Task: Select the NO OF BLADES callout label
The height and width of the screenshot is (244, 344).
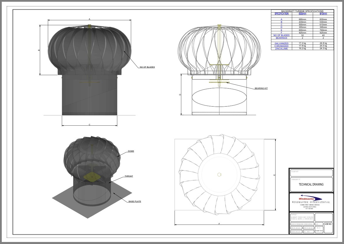Action: click(147, 67)
